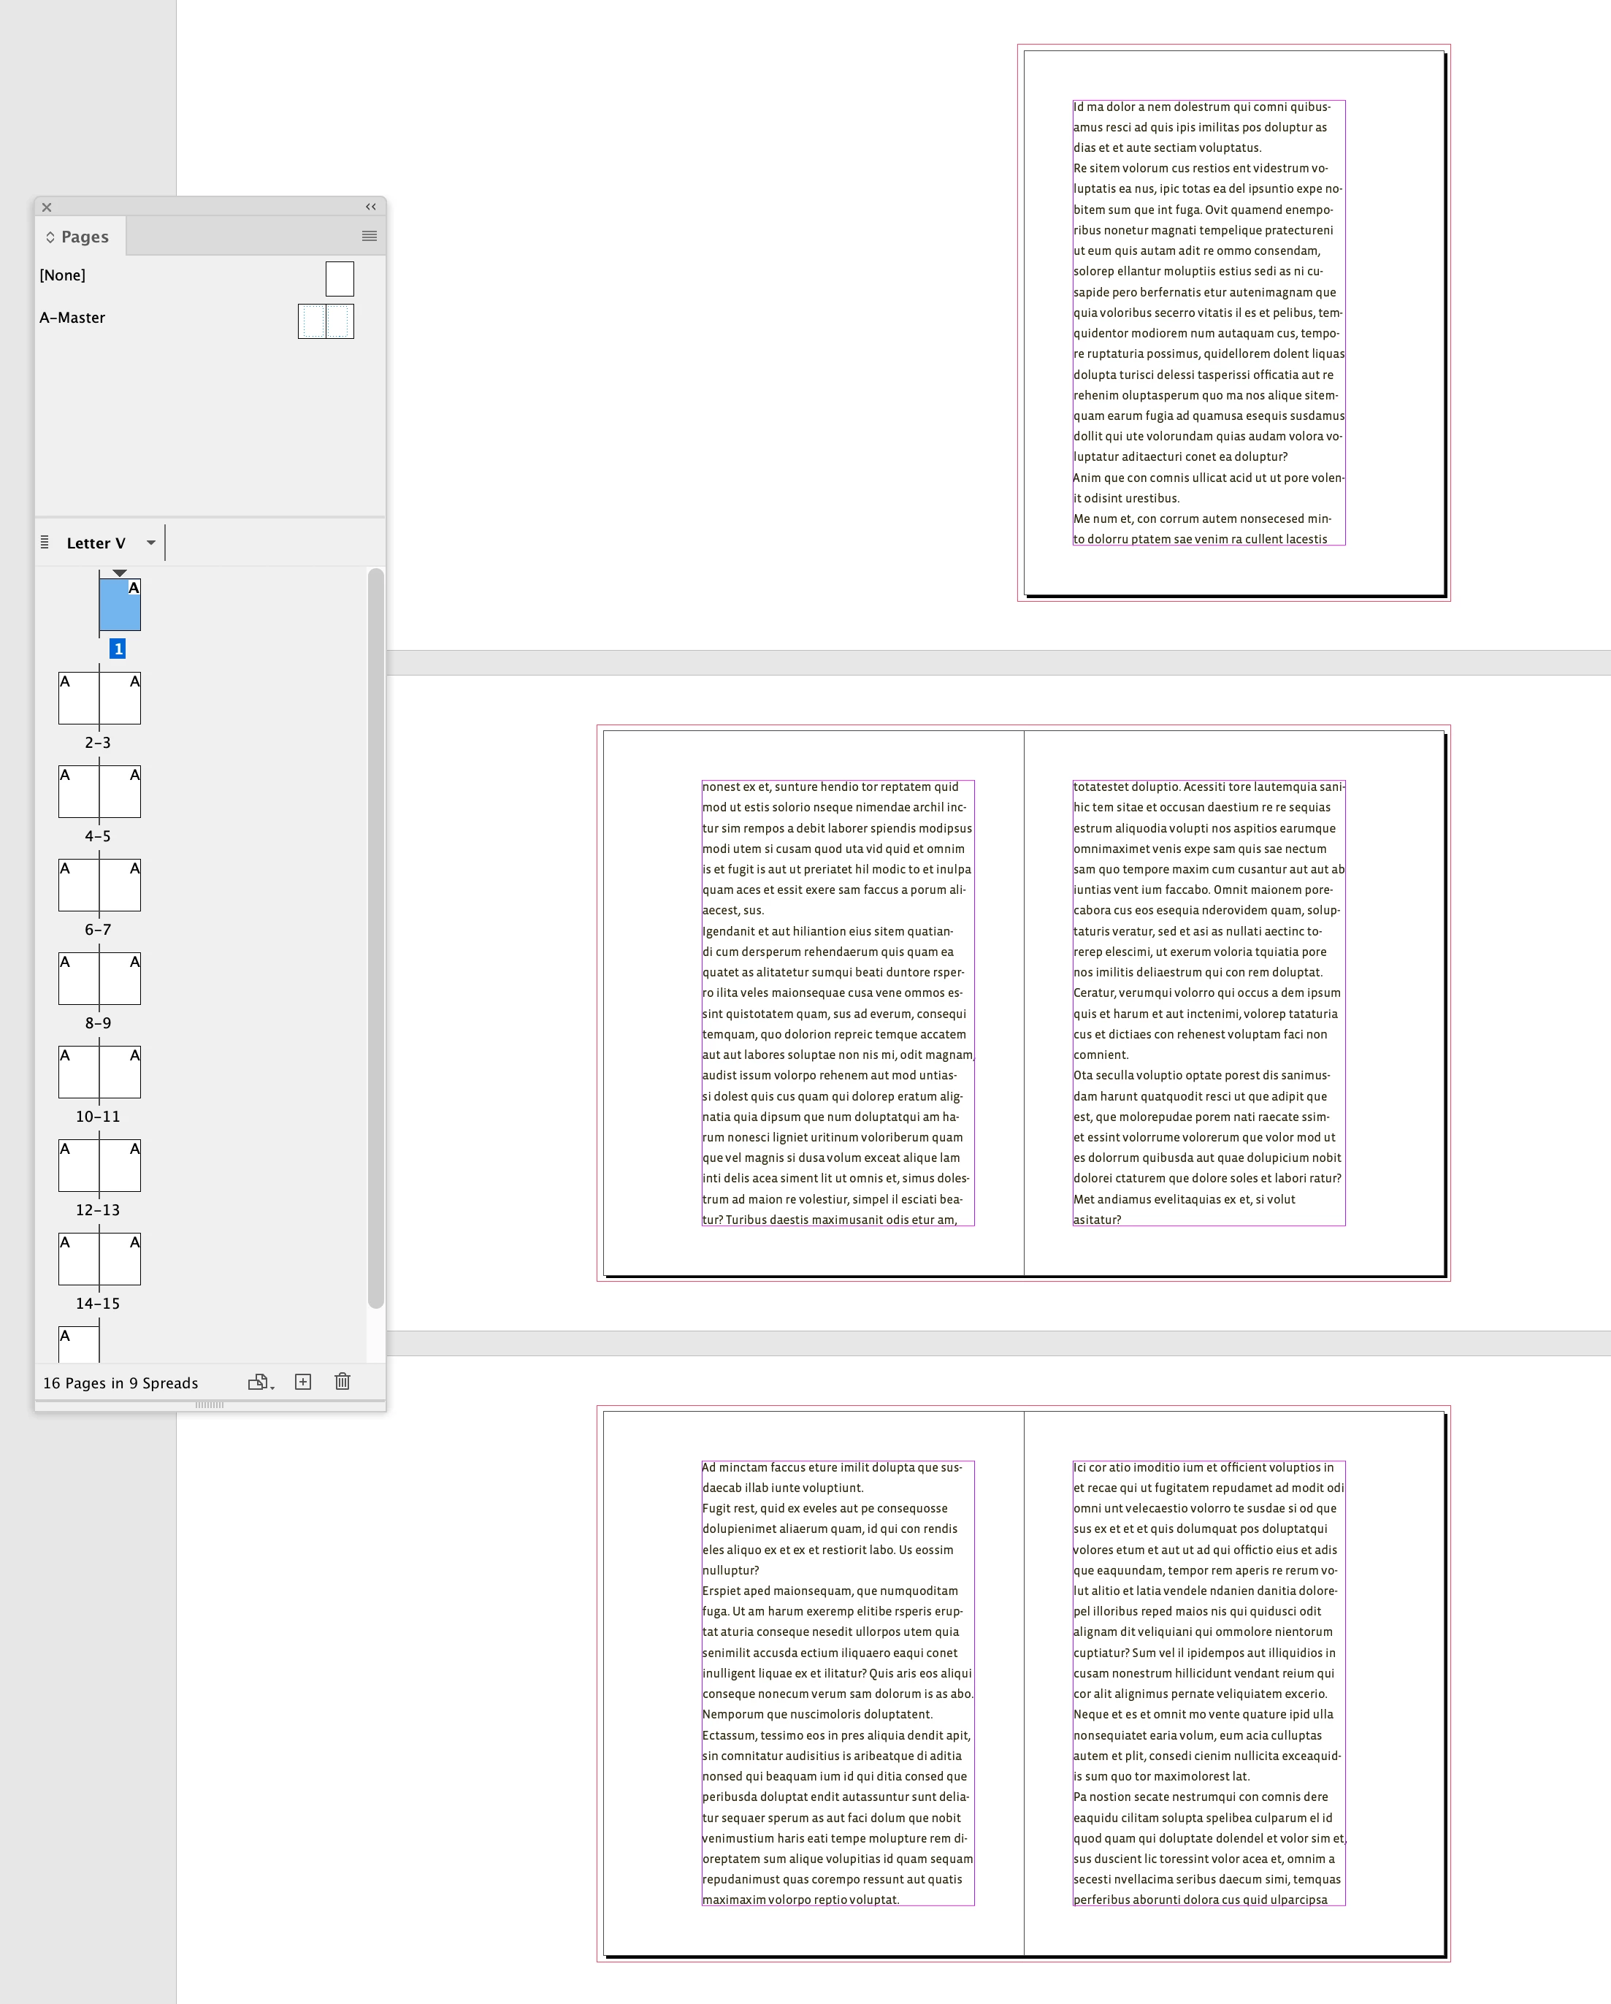The height and width of the screenshot is (2004, 1611).
Task: Click the panel's bottom resize grip
Action: point(209,1404)
